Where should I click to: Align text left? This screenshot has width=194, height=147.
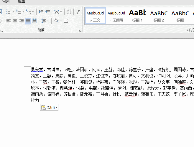click(9, 21)
